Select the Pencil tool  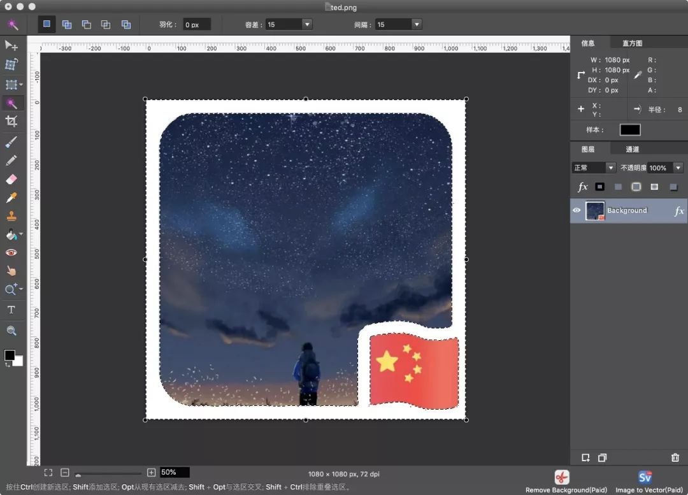coord(11,160)
